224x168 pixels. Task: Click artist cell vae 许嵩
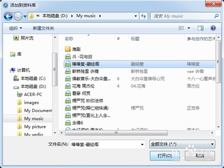tap(195, 71)
